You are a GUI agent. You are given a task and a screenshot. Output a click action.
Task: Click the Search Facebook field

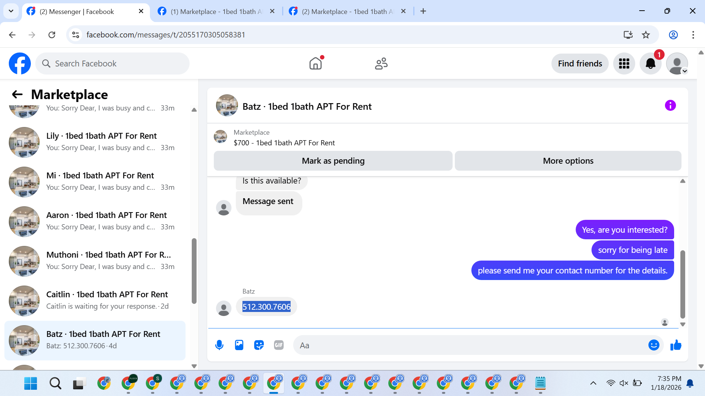tap(112, 63)
